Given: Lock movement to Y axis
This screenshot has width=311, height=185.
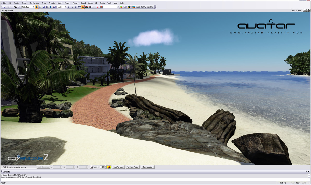Looking at the screenshot, I should pos(72,7).
